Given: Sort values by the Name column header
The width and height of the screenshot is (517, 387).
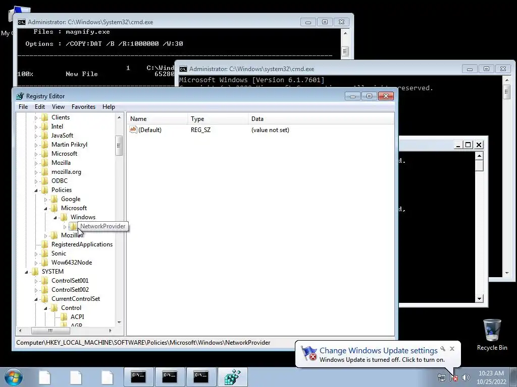Looking at the screenshot, I should 158,119.
